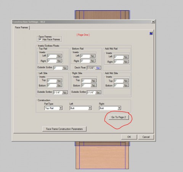The width and height of the screenshot is (183, 172).
Task: Click the Right Stile Top inset field
Action: [x=87, y=80]
